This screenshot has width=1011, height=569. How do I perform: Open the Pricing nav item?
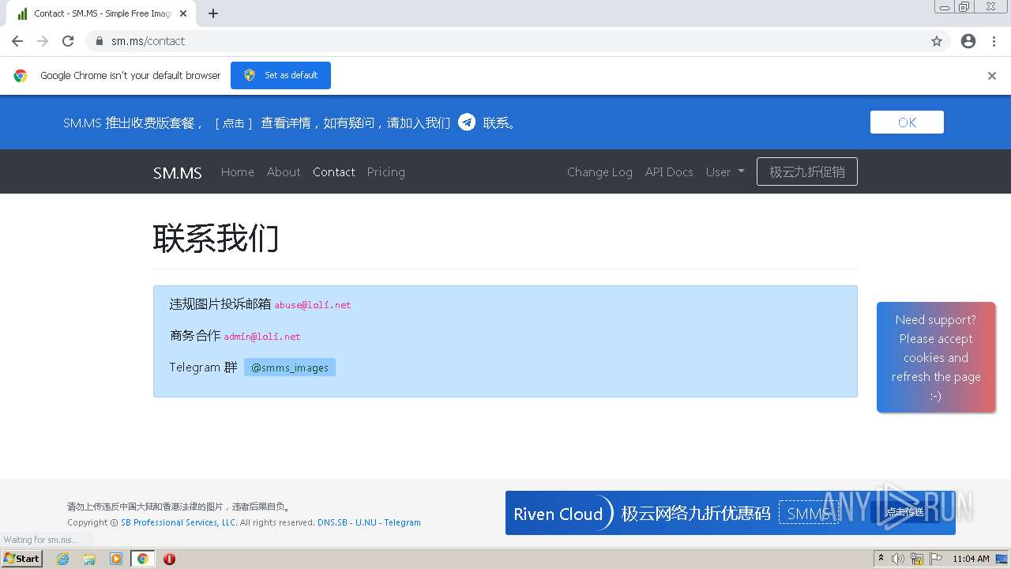point(386,172)
